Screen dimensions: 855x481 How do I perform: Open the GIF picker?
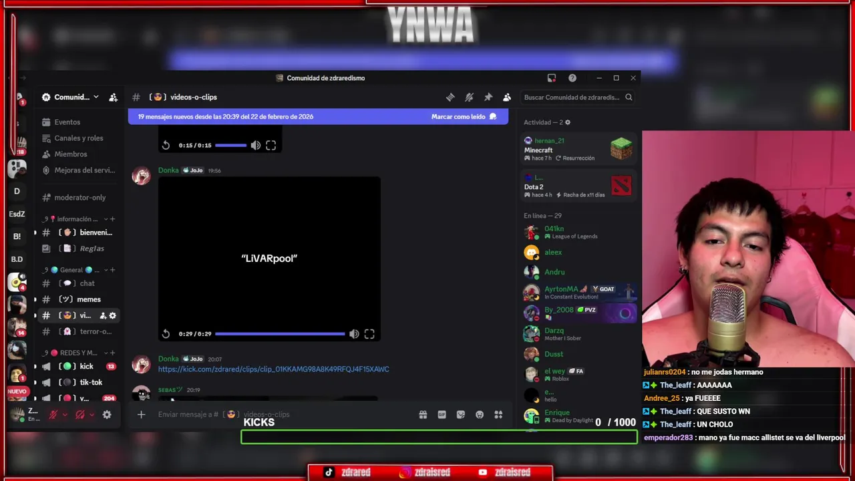click(442, 415)
